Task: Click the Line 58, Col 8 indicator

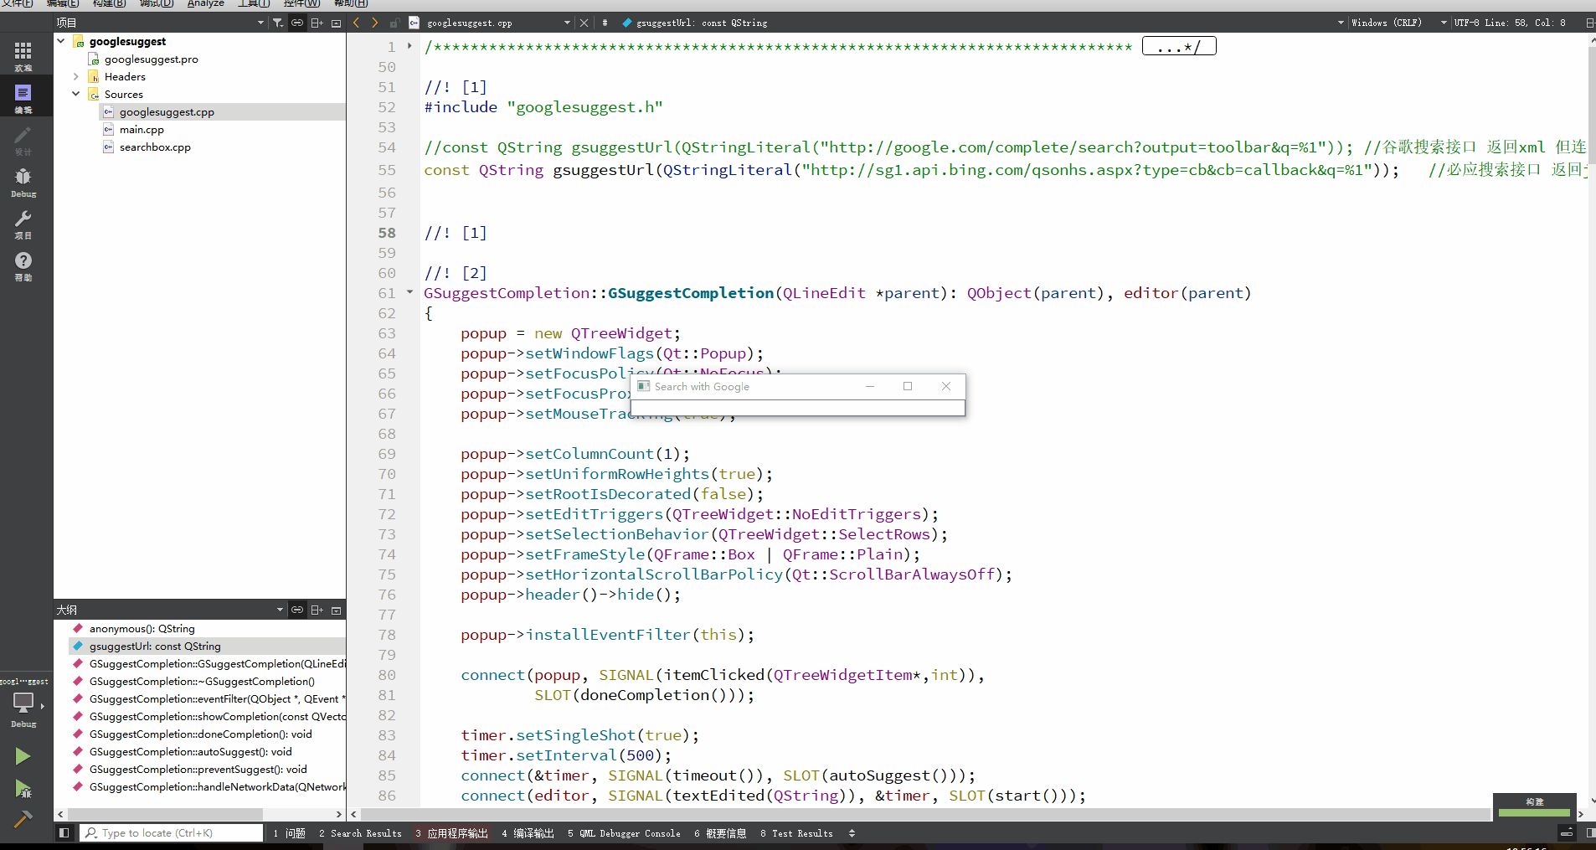Action: pos(1526,23)
